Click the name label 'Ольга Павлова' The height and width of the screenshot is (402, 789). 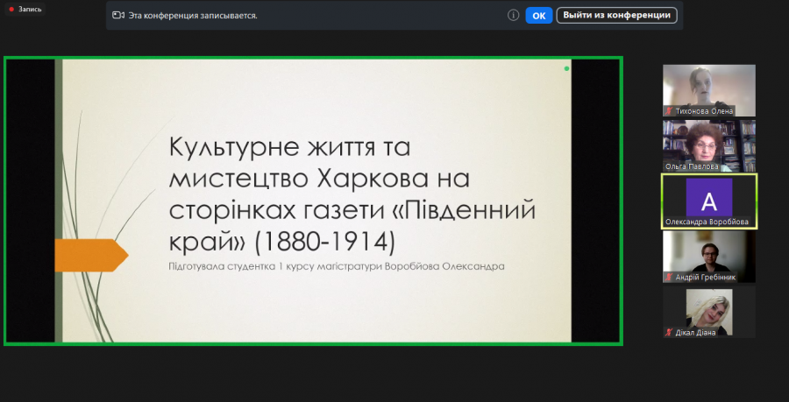pyautogui.click(x=692, y=166)
